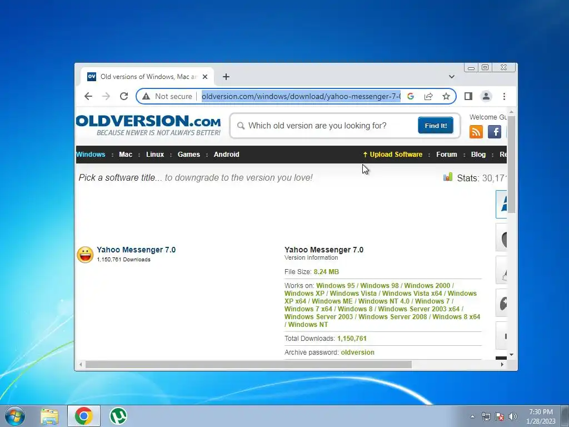
Task: Go back with Chrome's back arrow
Action: (x=88, y=96)
